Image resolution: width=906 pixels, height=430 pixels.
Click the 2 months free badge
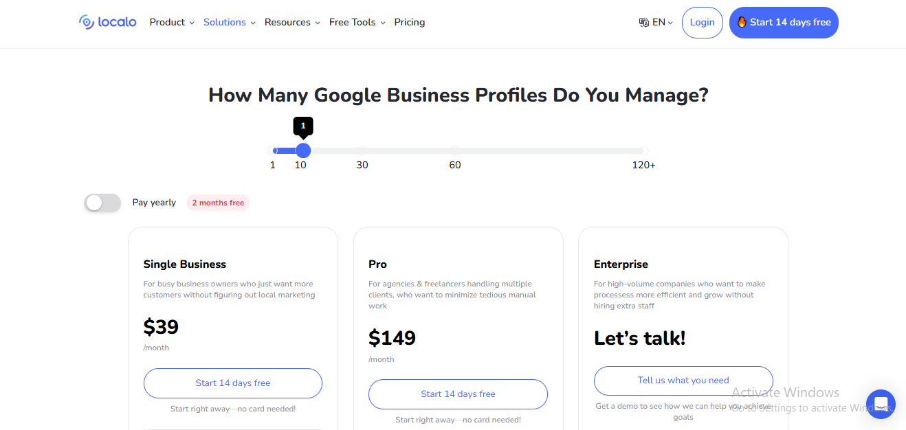218,202
